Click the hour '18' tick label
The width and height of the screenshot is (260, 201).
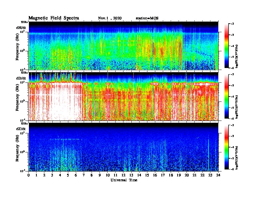[171, 175]
